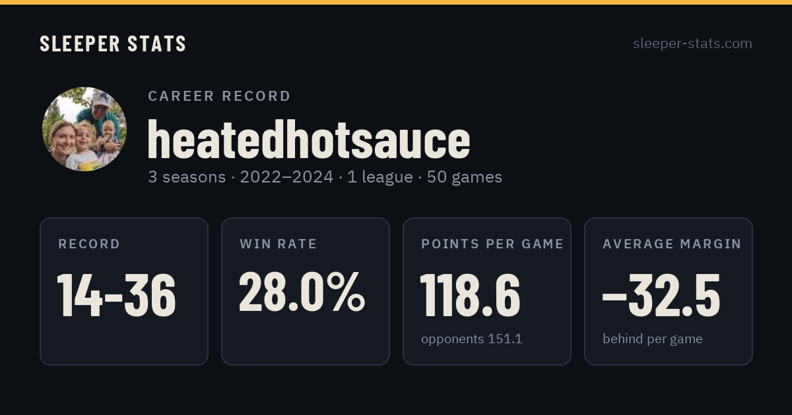Click the SLEEPER STATS logo text
Image resolution: width=792 pixels, height=415 pixels.
click(113, 43)
